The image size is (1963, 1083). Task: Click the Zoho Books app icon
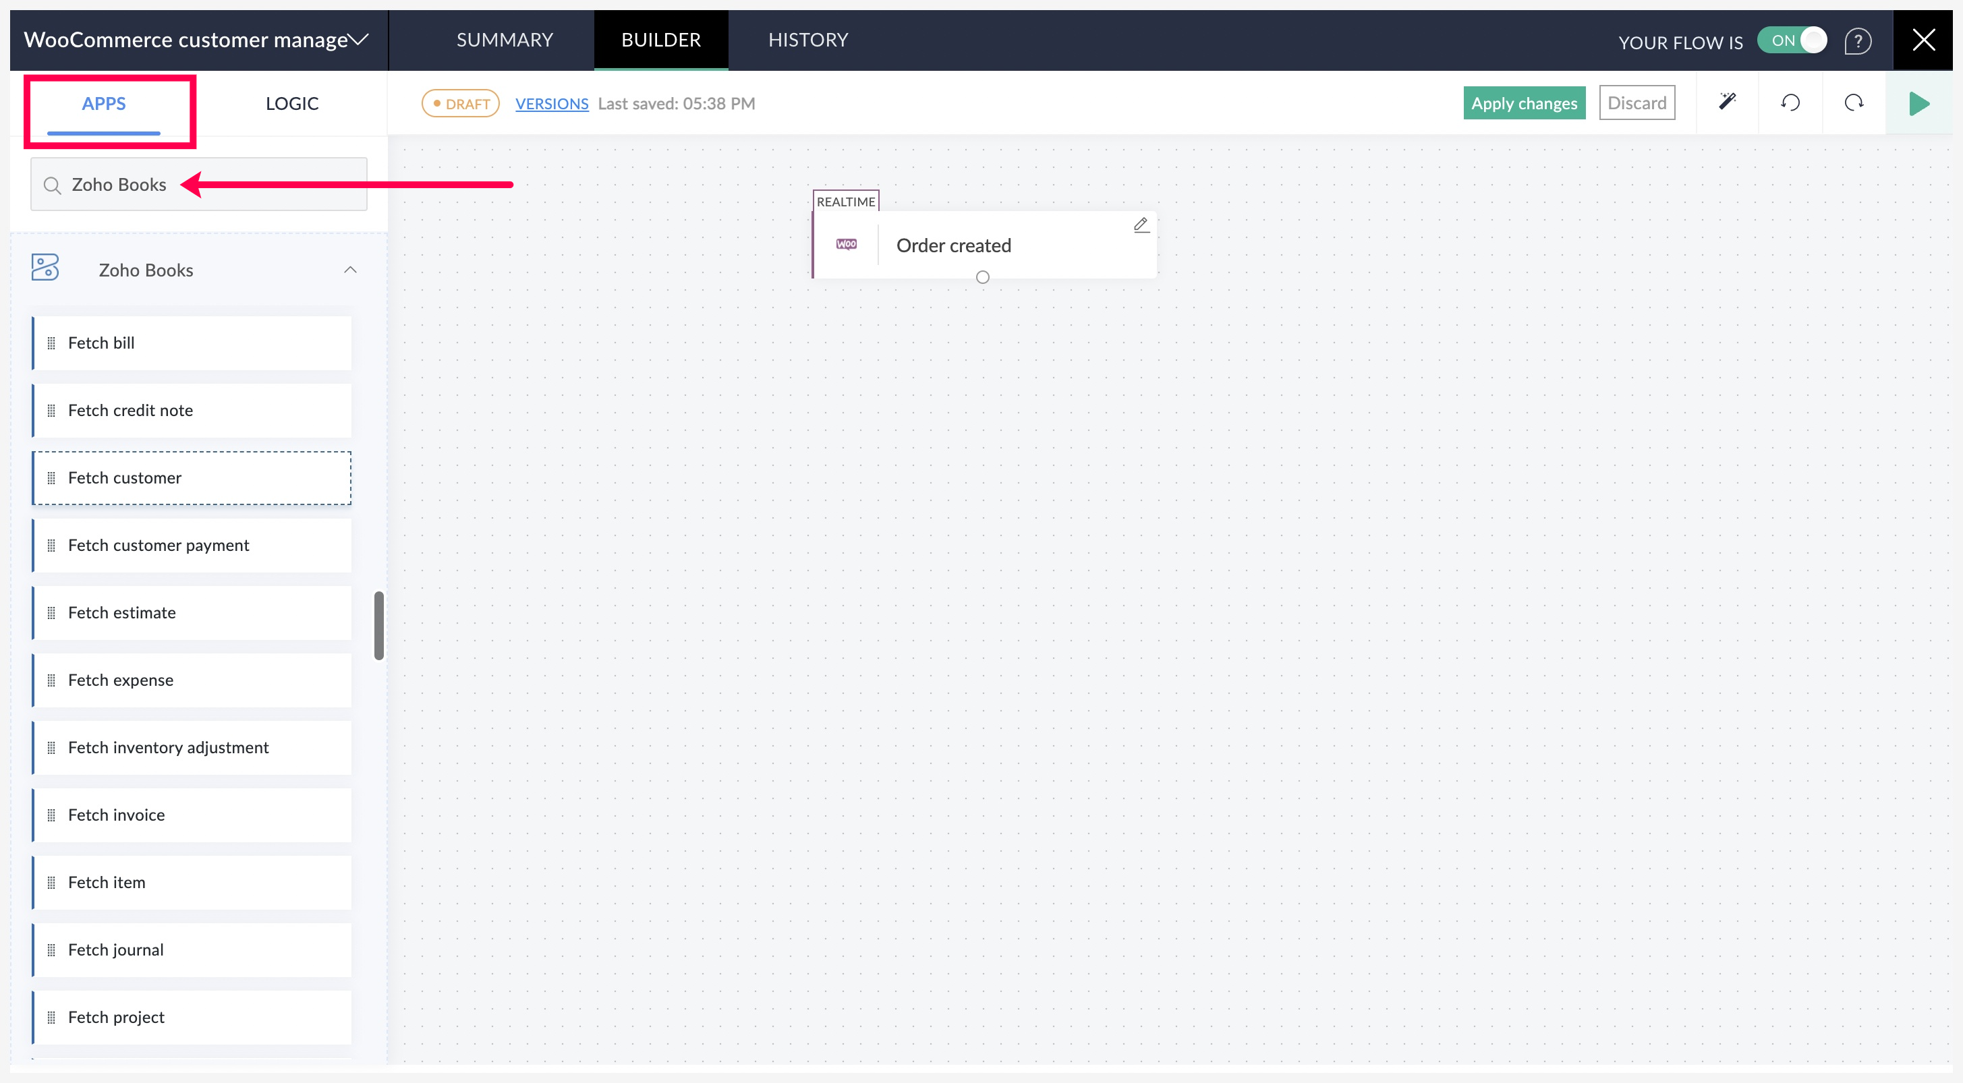[x=45, y=268]
